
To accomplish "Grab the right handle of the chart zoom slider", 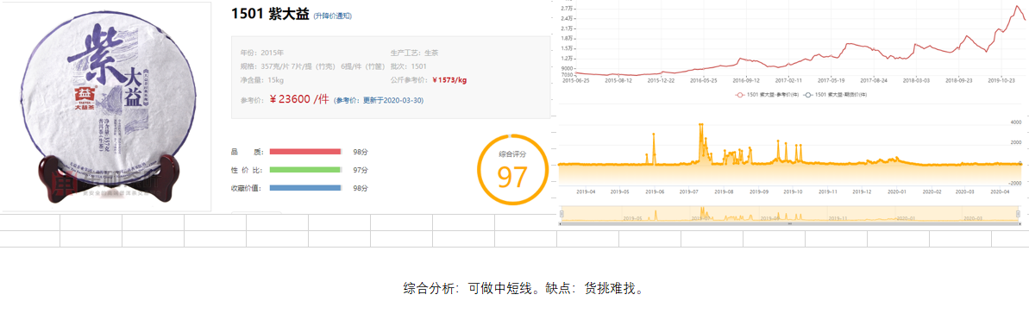I will tap(1018, 213).
